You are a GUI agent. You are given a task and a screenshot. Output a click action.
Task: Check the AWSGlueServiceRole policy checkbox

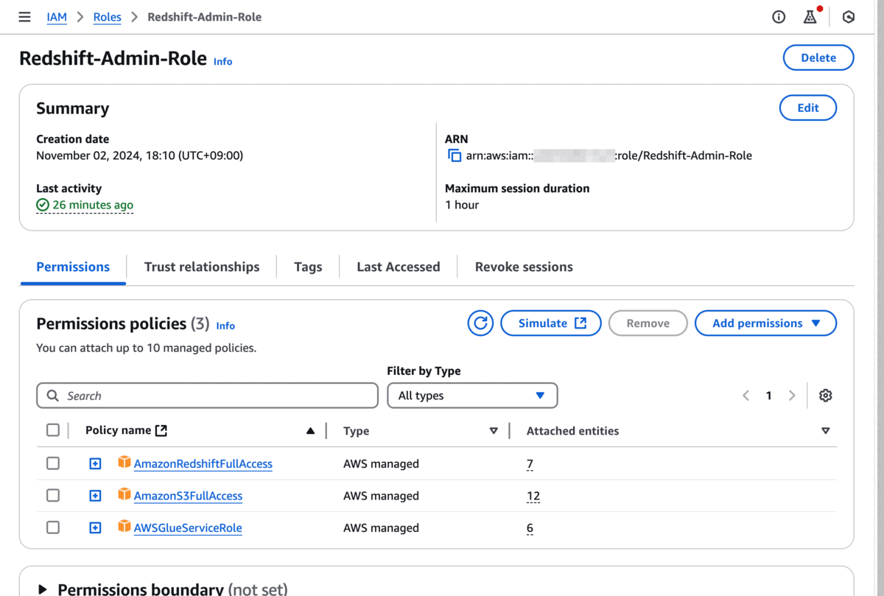click(x=53, y=527)
